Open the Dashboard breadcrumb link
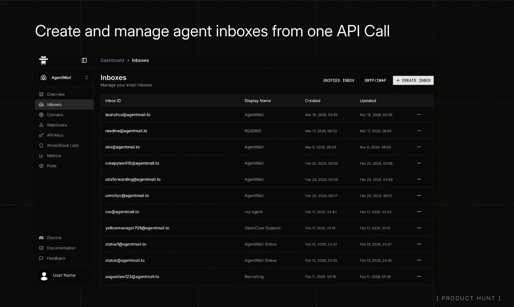Screen dimensions: 514x307 click(x=112, y=60)
